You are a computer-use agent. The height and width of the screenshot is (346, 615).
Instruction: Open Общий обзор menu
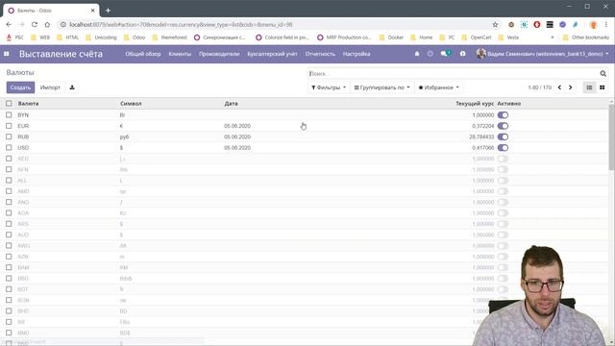tap(143, 54)
